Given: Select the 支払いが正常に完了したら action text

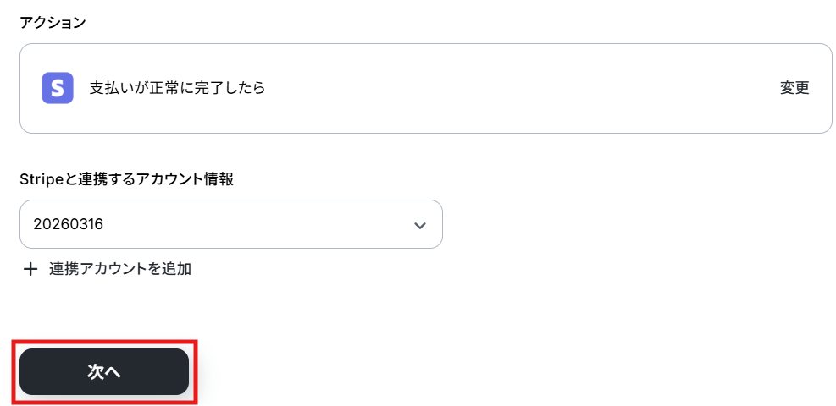Looking at the screenshot, I should (177, 88).
